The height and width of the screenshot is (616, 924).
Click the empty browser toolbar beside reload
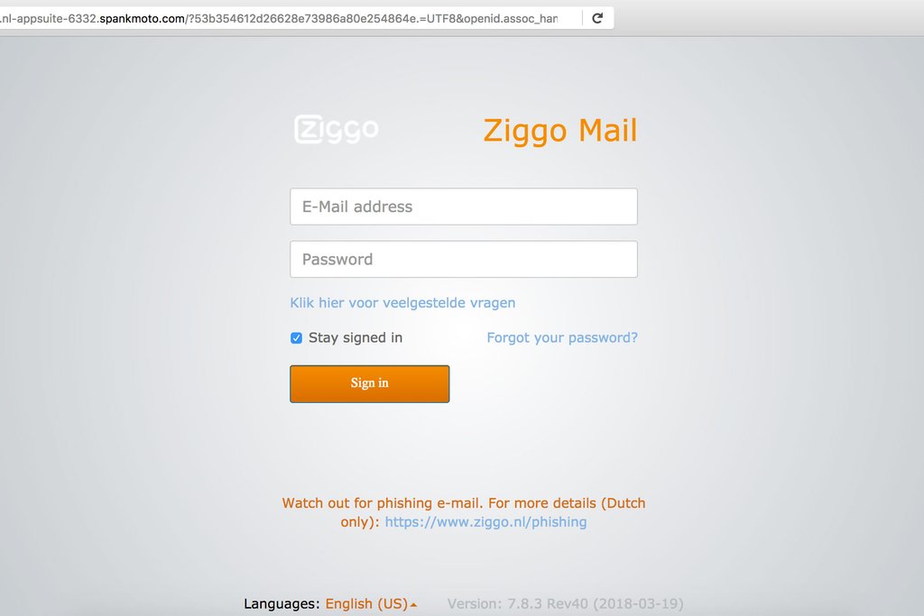pyautogui.click(x=766, y=18)
